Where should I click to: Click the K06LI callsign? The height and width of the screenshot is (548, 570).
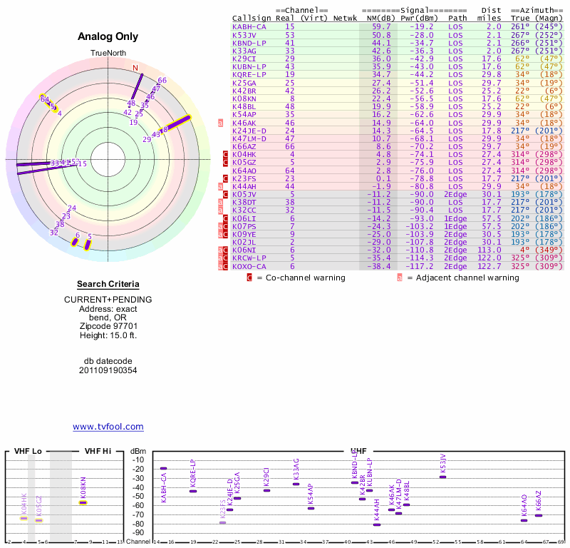[x=244, y=218]
